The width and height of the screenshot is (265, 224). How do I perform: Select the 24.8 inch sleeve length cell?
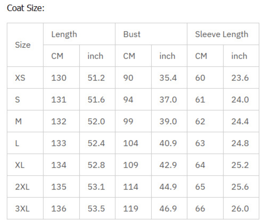click(240, 143)
